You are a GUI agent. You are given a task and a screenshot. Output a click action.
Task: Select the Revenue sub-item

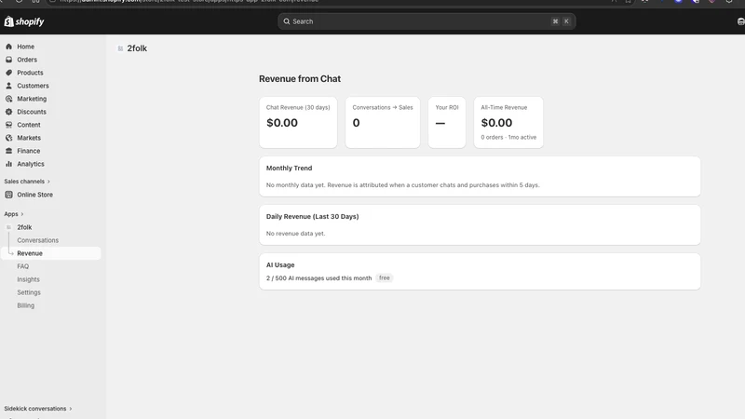(x=51, y=253)
